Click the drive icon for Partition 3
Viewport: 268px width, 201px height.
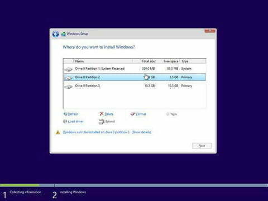point(69,87)
